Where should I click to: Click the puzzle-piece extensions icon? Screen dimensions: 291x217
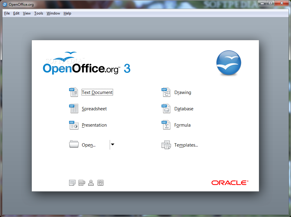(82, 183)
